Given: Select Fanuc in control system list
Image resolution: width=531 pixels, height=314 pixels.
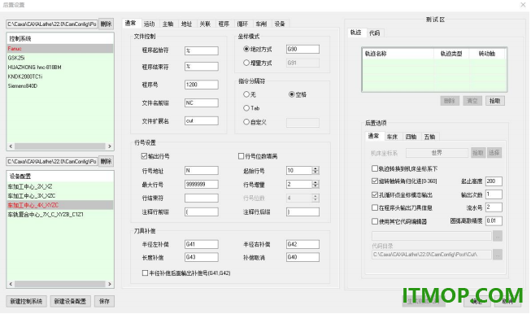Looking at the screenshot, I should tap(60, 49).
